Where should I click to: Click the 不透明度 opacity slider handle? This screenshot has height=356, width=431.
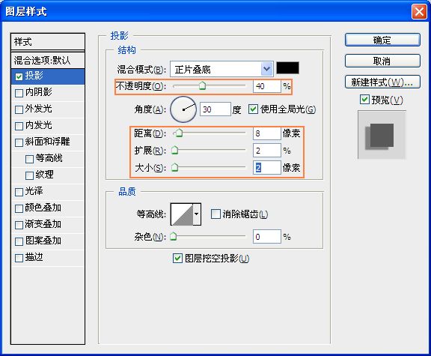pos(202,85)
